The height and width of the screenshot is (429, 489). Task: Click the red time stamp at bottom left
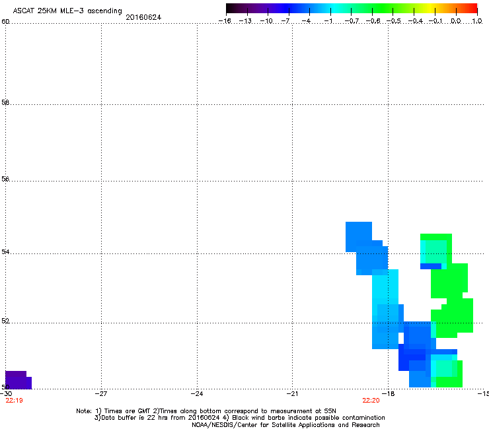click(x=14, y=401)
